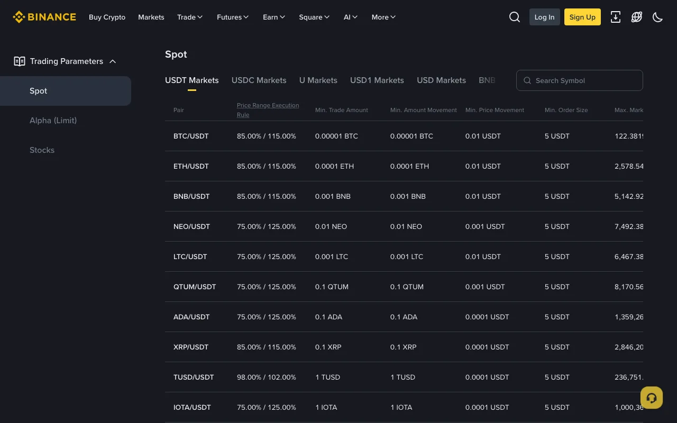Click the 98.00% / 102.00% price range value
The height and width of the screenshot is (423, 677).
pos(267,377)
